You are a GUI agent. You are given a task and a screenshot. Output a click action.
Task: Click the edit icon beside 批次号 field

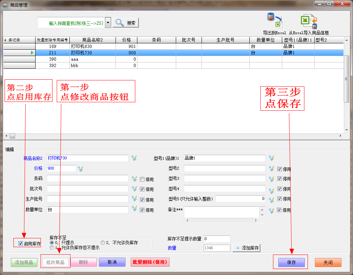[x=134, y=189]
